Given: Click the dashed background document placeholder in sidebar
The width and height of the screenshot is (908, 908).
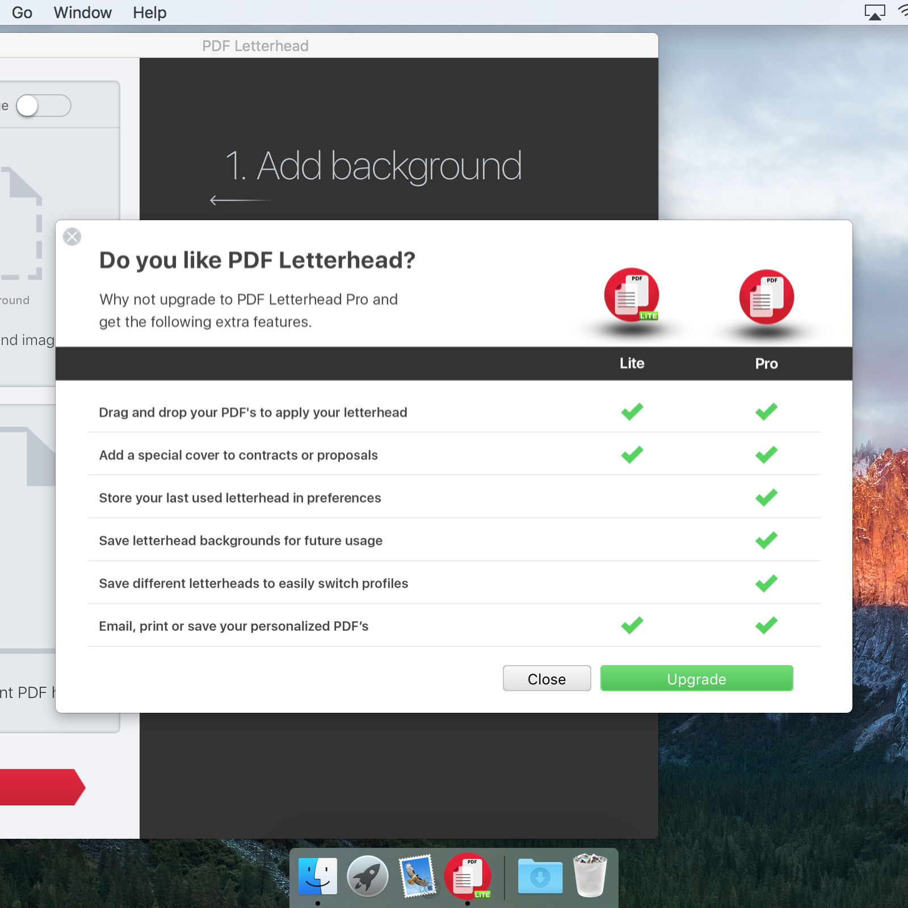Looking at the screenshot, I should (21, 223).
